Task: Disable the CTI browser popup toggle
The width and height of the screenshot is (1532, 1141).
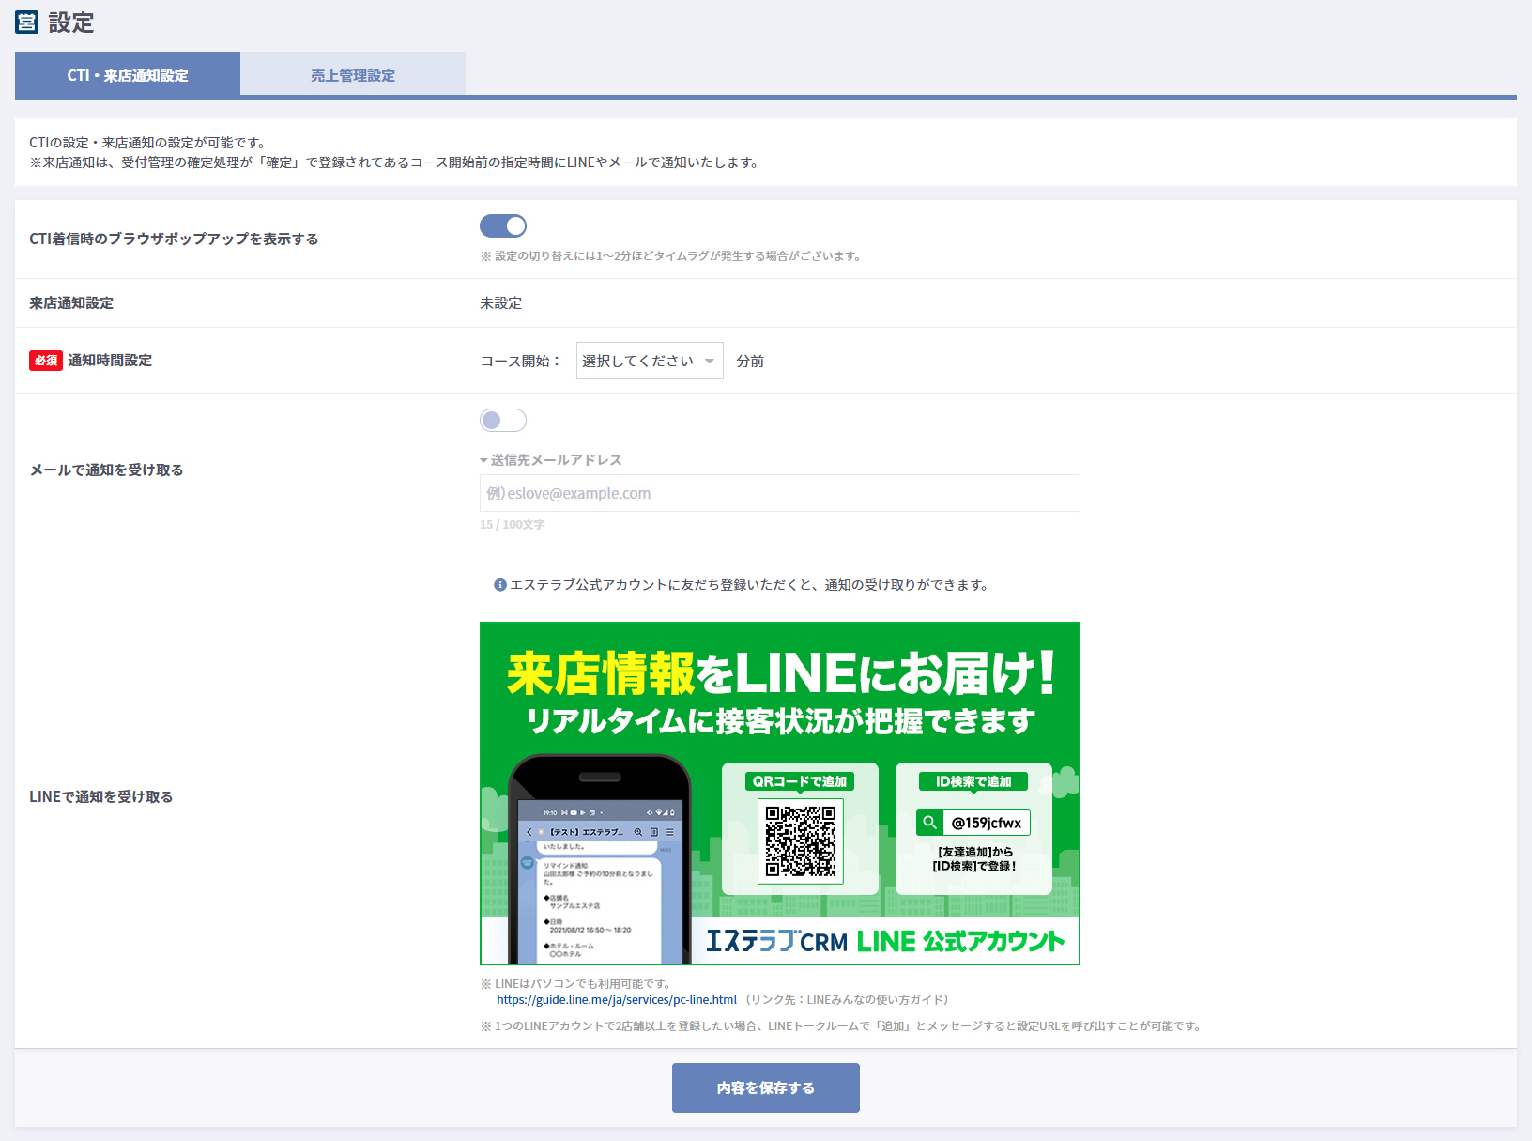Action: [503, 226]
